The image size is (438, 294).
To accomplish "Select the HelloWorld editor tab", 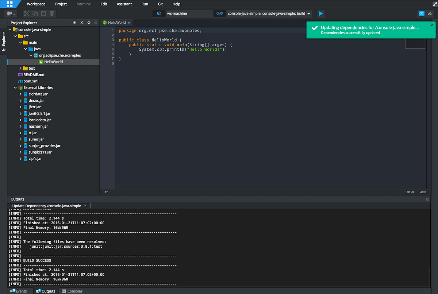I will (116, 22).
